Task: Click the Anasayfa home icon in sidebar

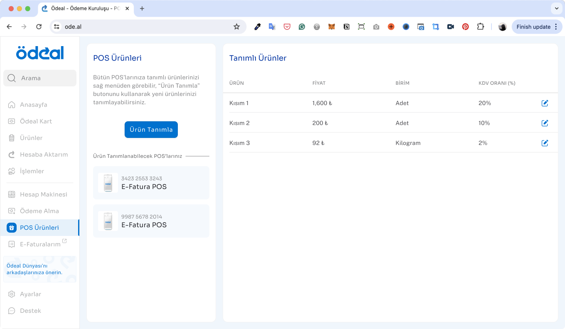Action: pos(12,105)
